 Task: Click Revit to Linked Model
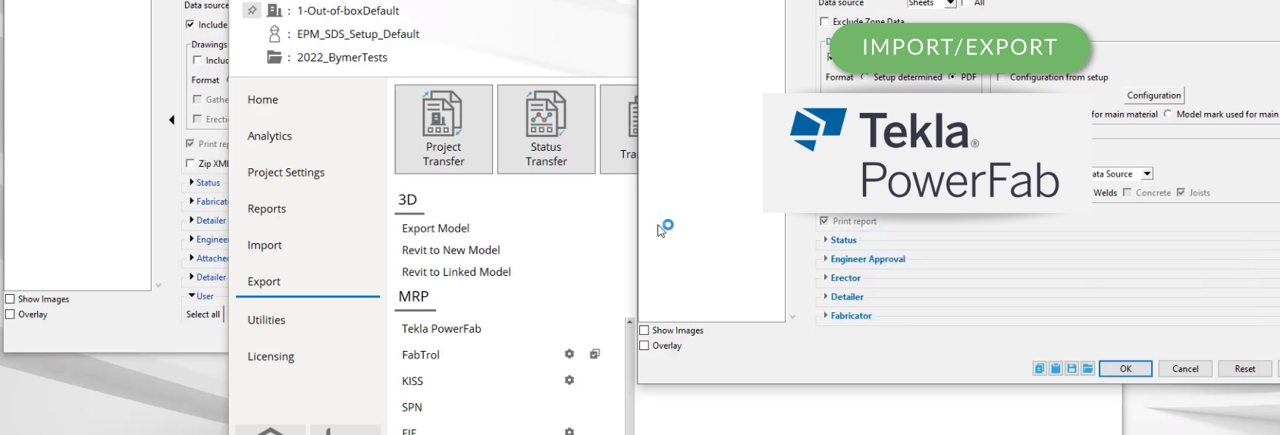[456, 272]
